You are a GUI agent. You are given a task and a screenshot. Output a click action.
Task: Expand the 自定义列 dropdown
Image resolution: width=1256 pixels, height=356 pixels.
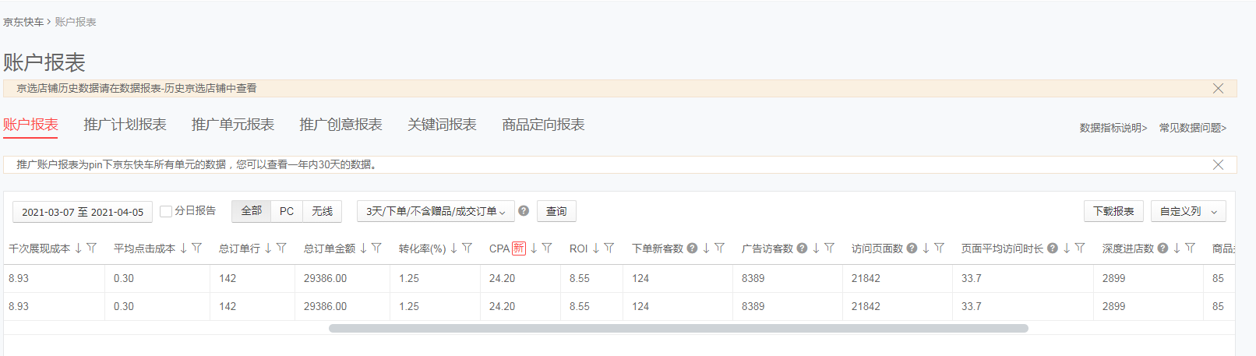(1188, 211)
